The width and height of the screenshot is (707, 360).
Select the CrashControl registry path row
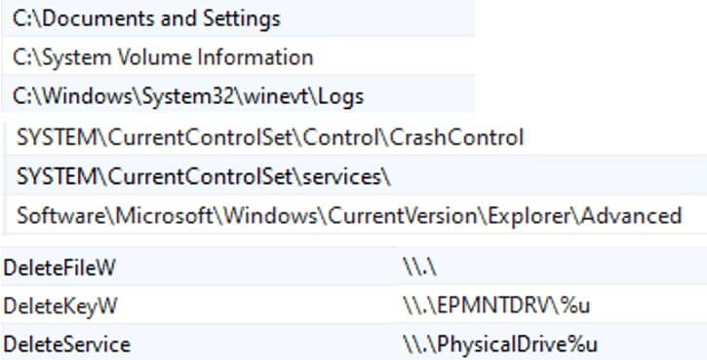pos(356,137)
